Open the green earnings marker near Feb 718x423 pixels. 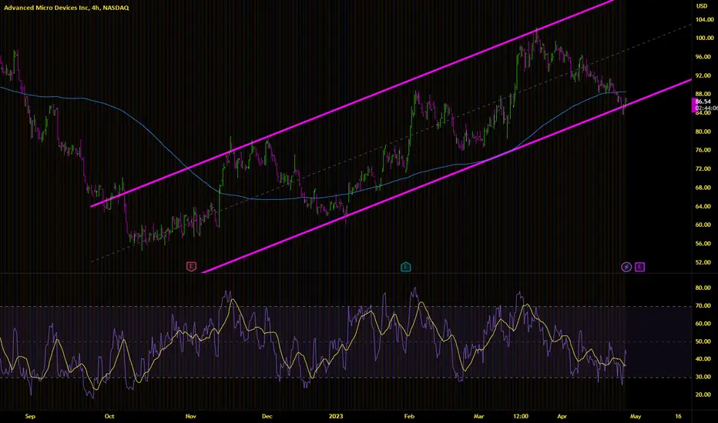point(406,267)
